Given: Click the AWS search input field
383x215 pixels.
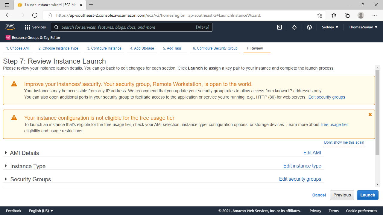Looking at the screenshot, I should pos(132,27).
